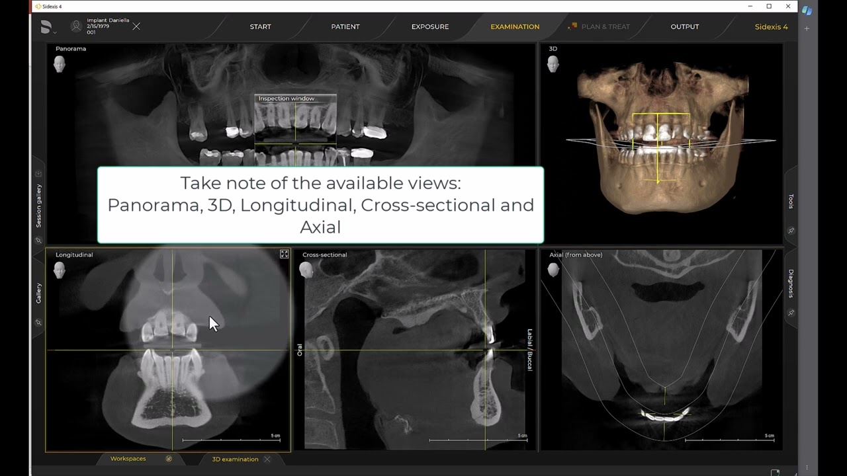Expand the Tools side panel
The height and width of the screenshot is (476, 847).
point(791,202)
